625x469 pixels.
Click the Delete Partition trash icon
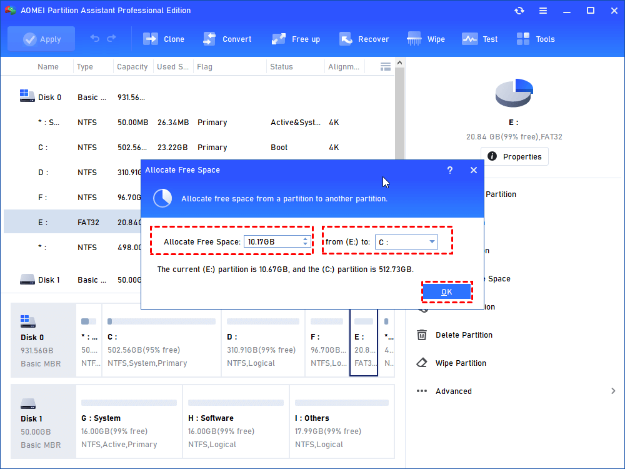(x=422, y=335)
